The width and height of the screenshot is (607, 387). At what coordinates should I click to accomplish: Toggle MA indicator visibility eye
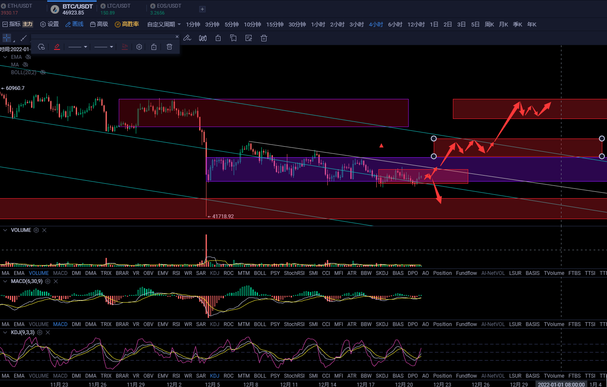25,65
